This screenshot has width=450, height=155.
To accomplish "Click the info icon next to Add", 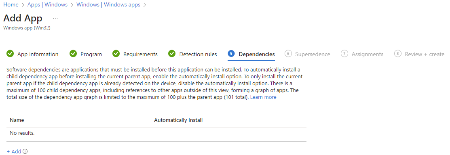I will [x=25, y=151].
